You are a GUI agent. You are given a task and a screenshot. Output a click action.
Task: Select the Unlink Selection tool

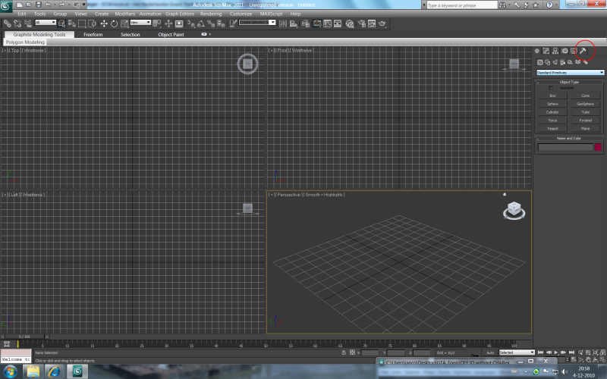(17, 23)
